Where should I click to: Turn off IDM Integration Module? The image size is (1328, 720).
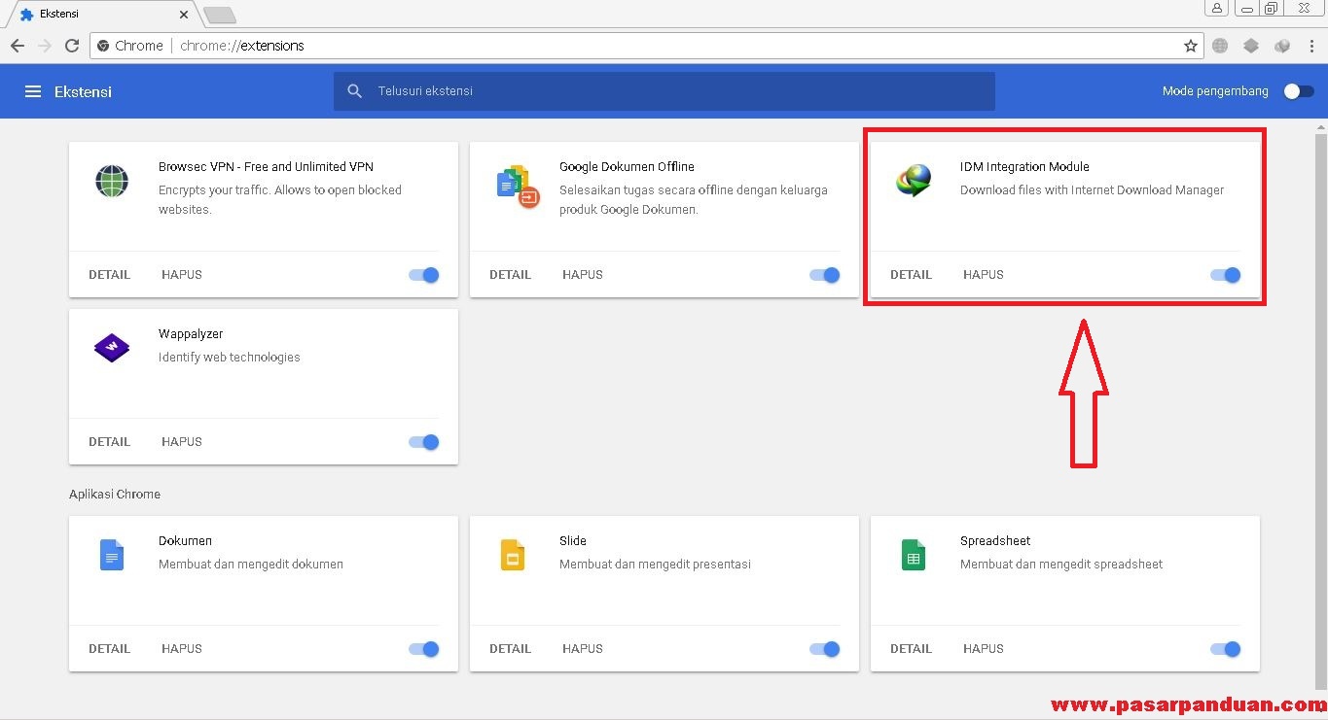coord(1226,275)
